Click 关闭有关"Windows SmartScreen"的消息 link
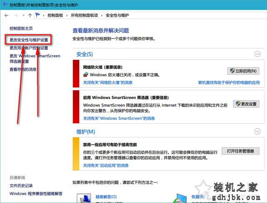 (x=119, y=118)
